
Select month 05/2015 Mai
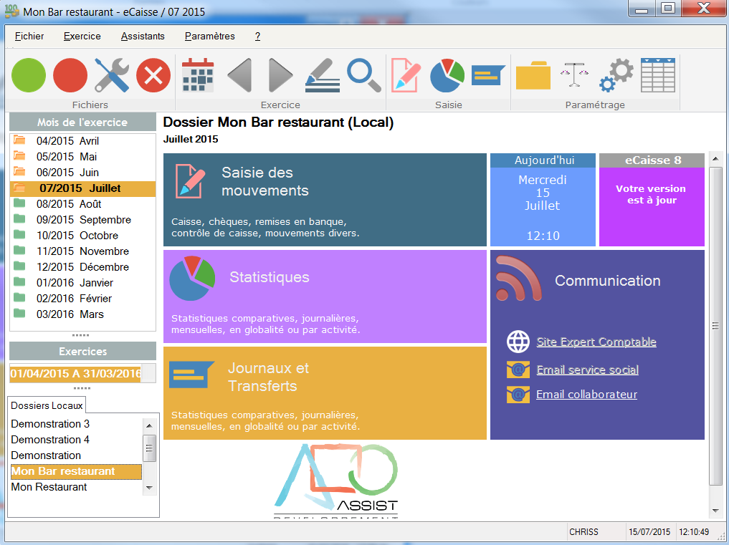[x=82, y=157]
